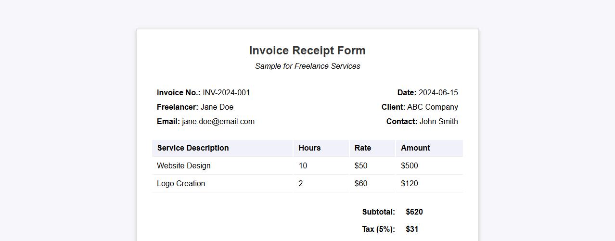Select the Logo Creation service cell
This screenshot has height=241, width=615.
click(222, 184)
